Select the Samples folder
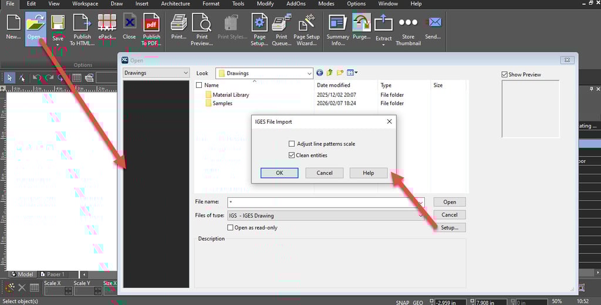Screen dimensions: 601x305 222,103
